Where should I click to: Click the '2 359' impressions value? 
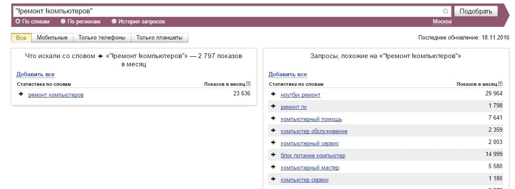[495, 130]
